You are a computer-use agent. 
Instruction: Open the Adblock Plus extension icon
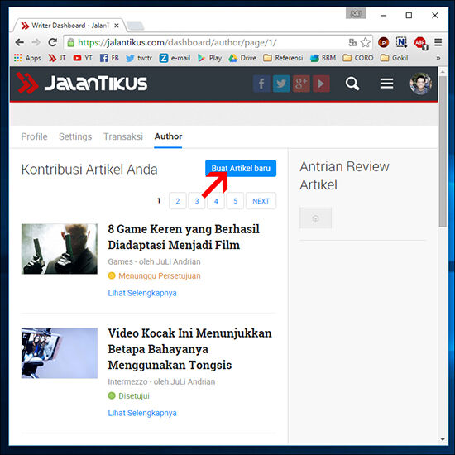(x=420, y=43)
